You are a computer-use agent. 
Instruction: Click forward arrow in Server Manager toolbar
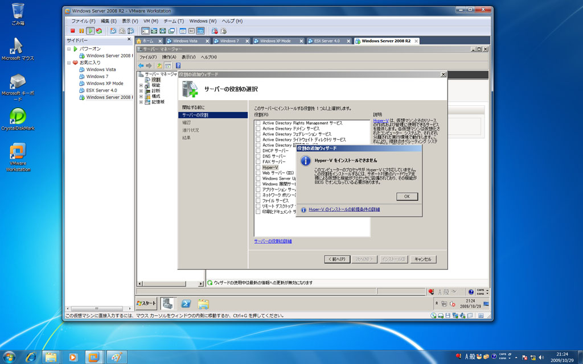(x=149, y=65)
